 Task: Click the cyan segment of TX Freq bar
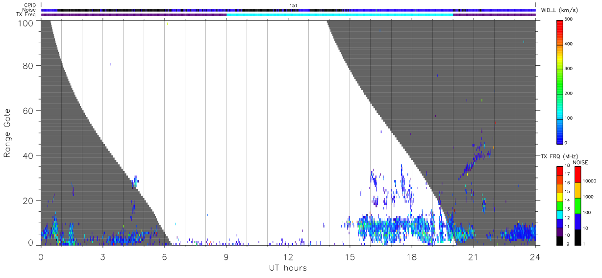pos(340,15)
